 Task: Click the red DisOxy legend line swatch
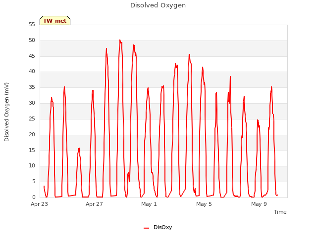point(146,228)
